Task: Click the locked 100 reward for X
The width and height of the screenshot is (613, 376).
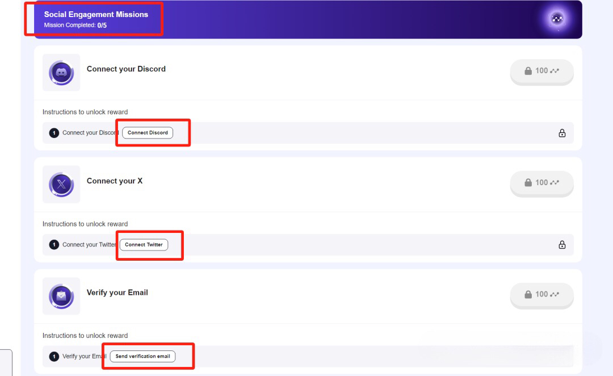Action: [x=541, y=183]
